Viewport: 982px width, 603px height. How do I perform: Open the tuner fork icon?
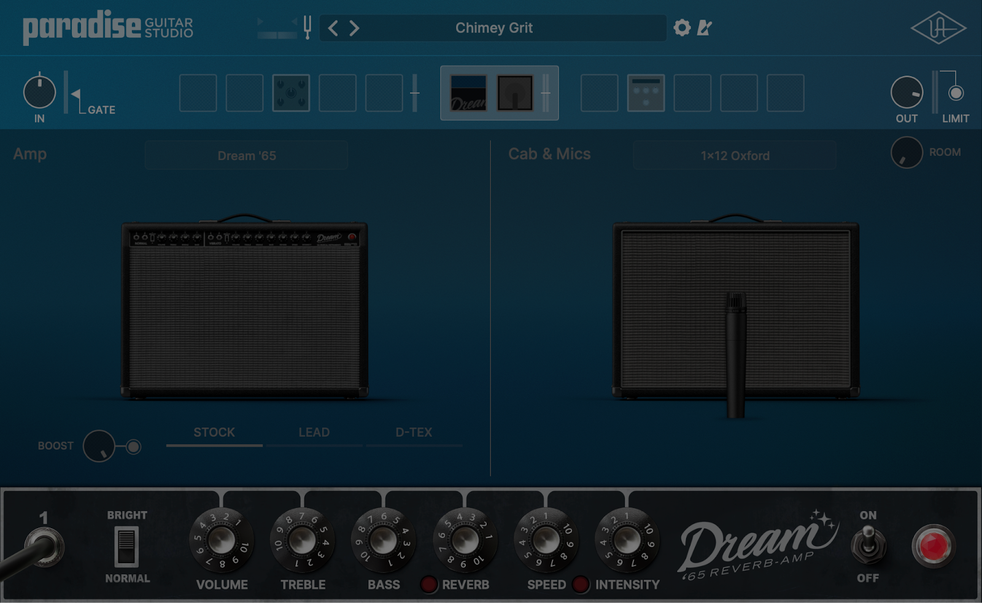(307, 28)
